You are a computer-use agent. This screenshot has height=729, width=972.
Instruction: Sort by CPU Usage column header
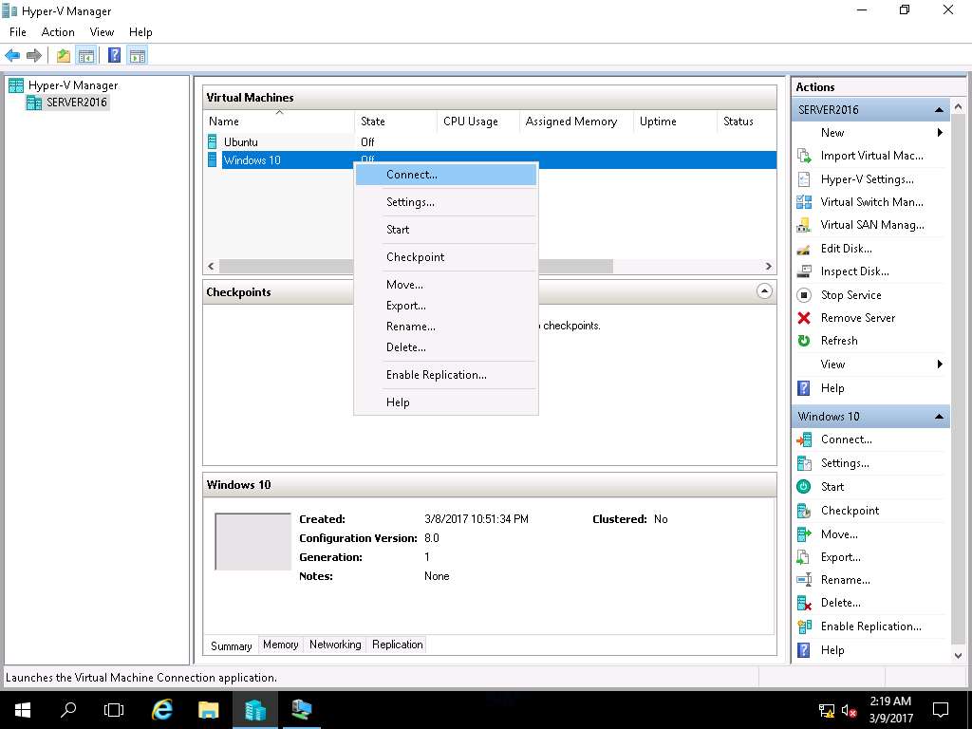[478, 121]
